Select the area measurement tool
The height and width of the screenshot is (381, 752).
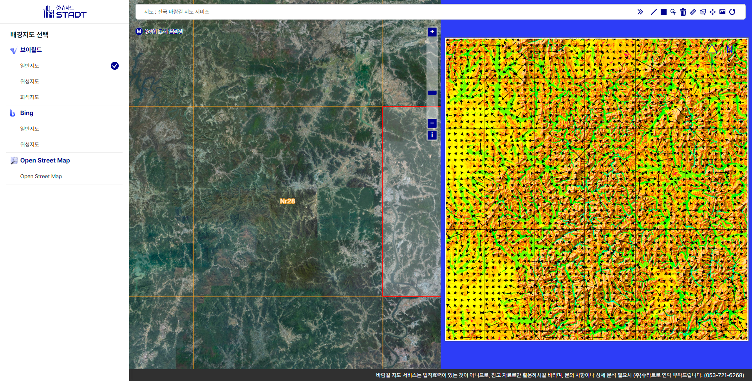coord(703,12)
